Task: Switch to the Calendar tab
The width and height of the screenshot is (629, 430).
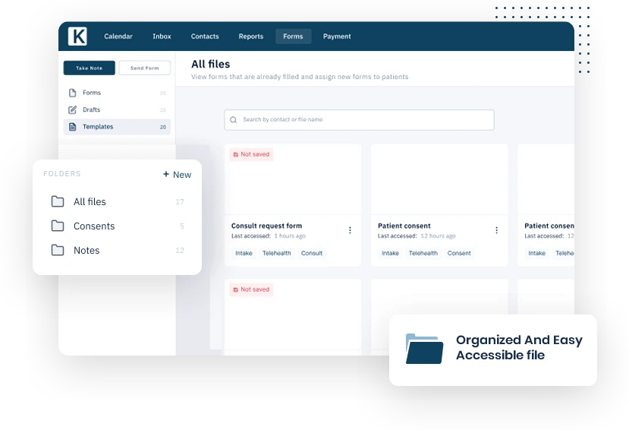Action: [118, 36]
